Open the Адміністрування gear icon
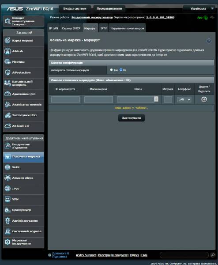 (x=8, y=221)
